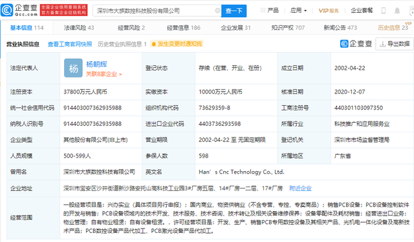Click the insured count value 598
414x242 pixels.
pos(204,156)
